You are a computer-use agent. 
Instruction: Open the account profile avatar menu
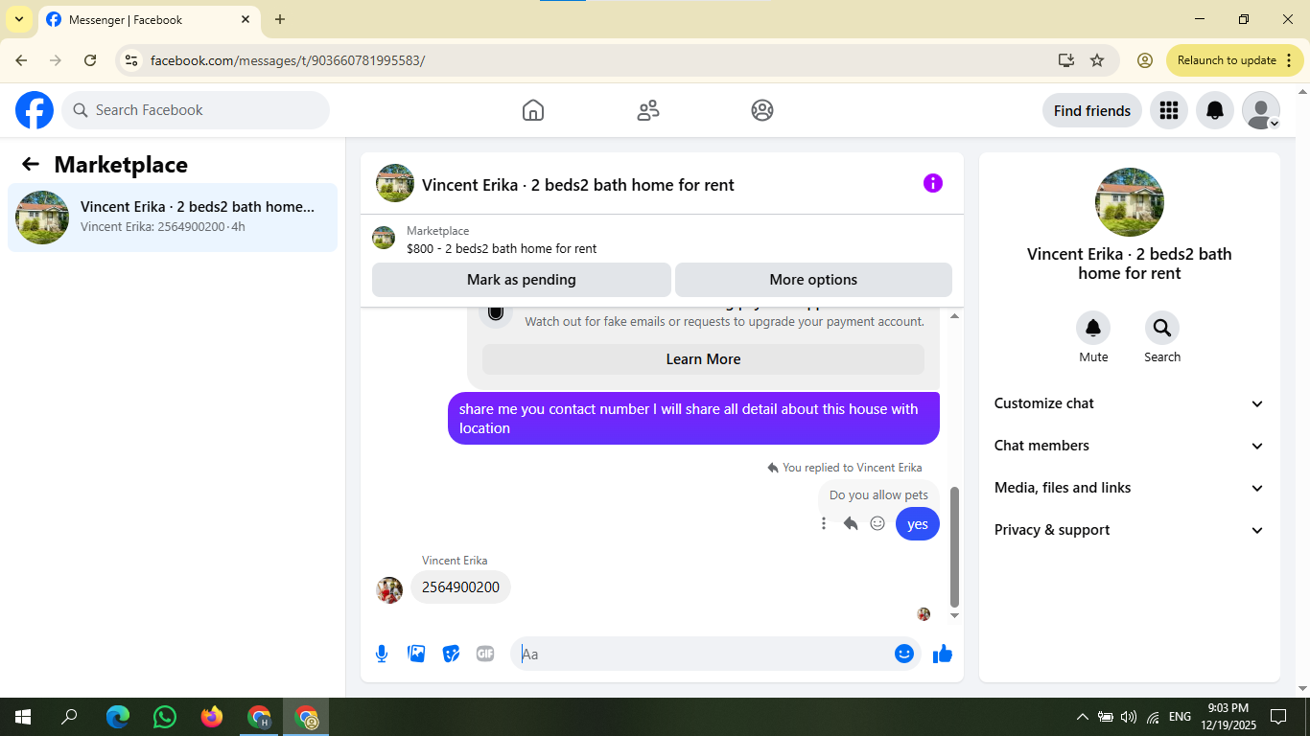[1261, 110]
